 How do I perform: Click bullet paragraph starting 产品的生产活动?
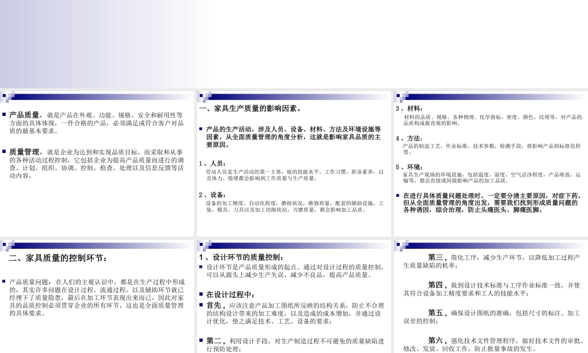pos(293,137)
